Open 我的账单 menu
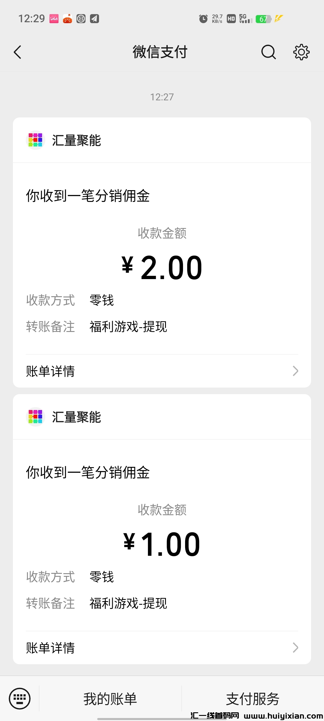Viewport: 324px width, 721px height. tap(110, 699)
